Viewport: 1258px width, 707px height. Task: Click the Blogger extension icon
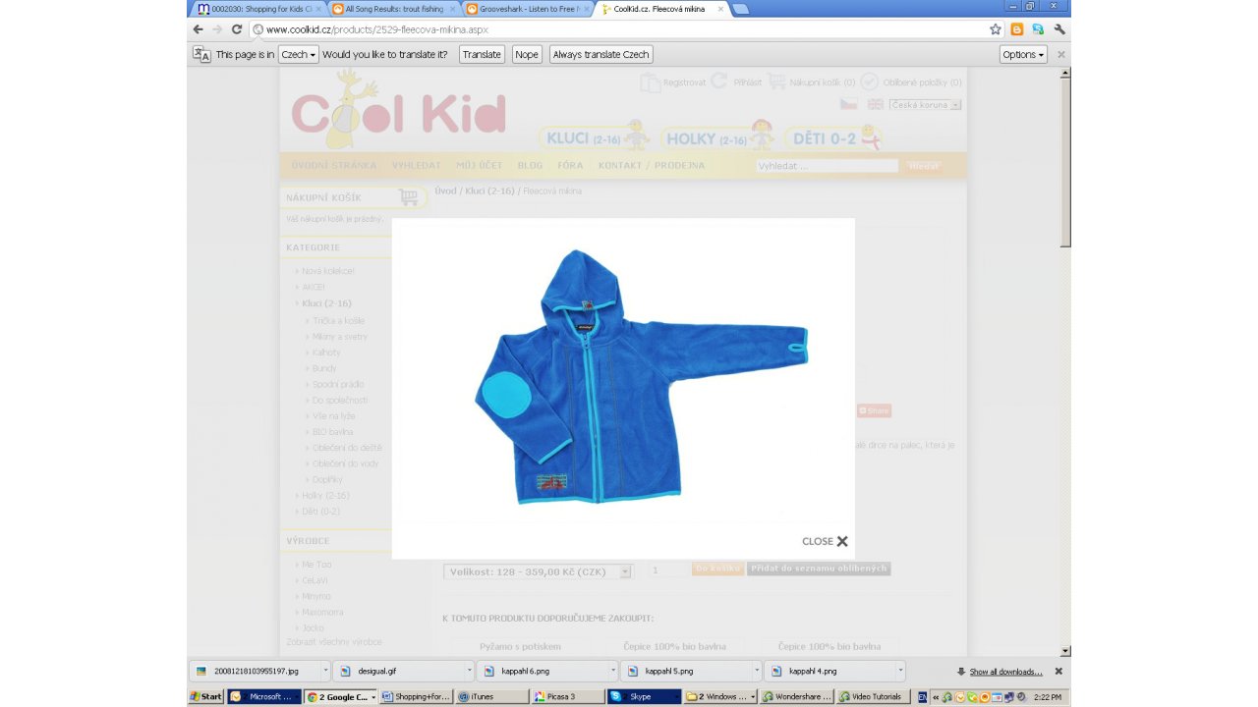click(x=1017, y=29)
